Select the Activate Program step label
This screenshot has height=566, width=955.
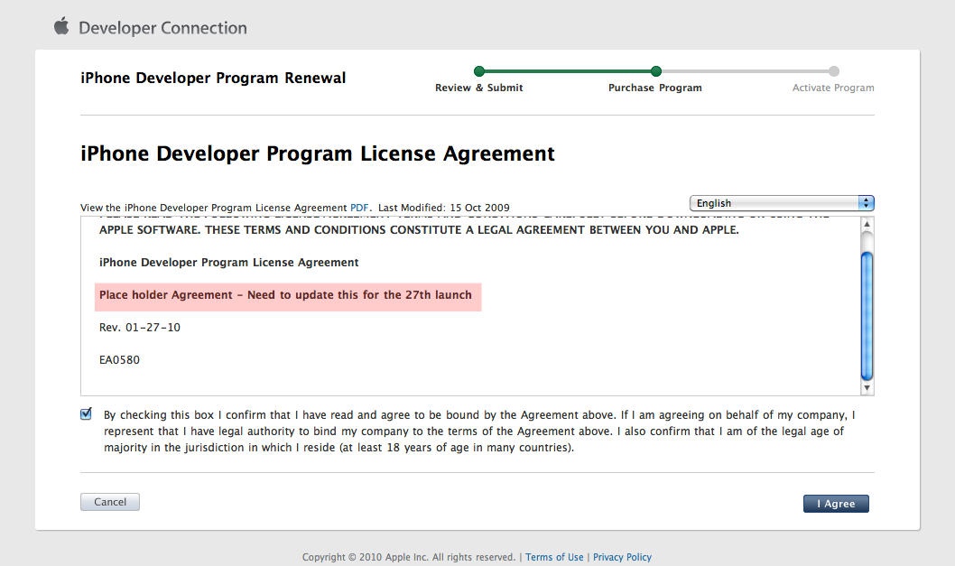click(833, 88)
